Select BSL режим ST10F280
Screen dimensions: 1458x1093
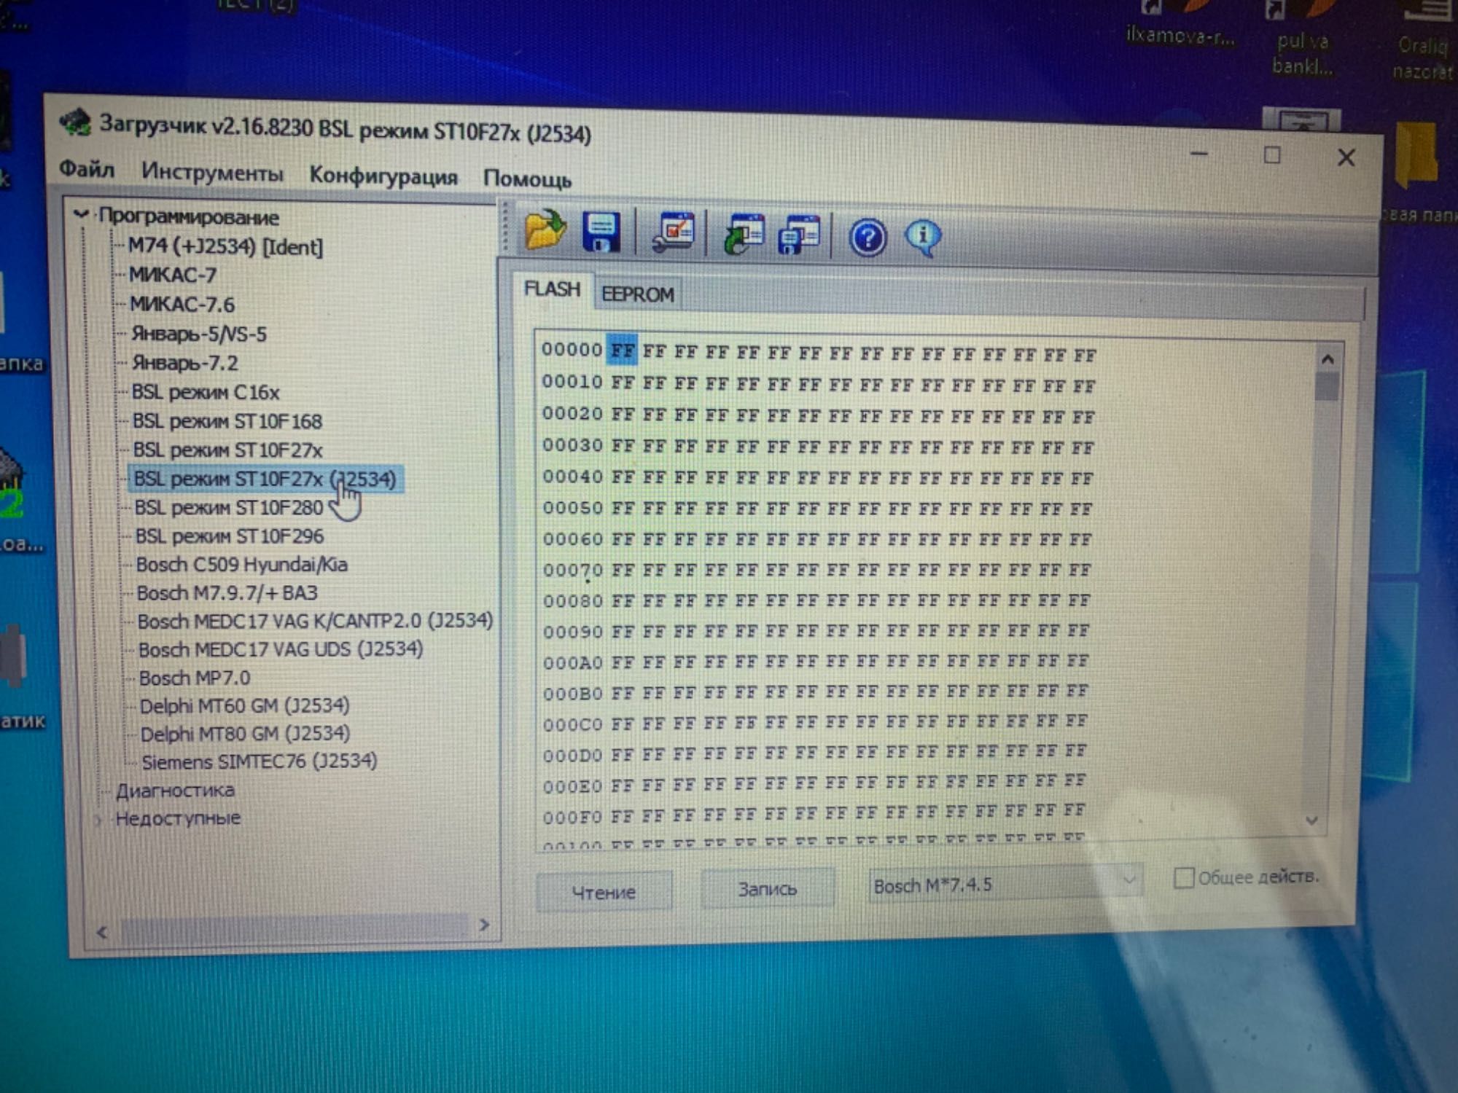coord(229,507)
